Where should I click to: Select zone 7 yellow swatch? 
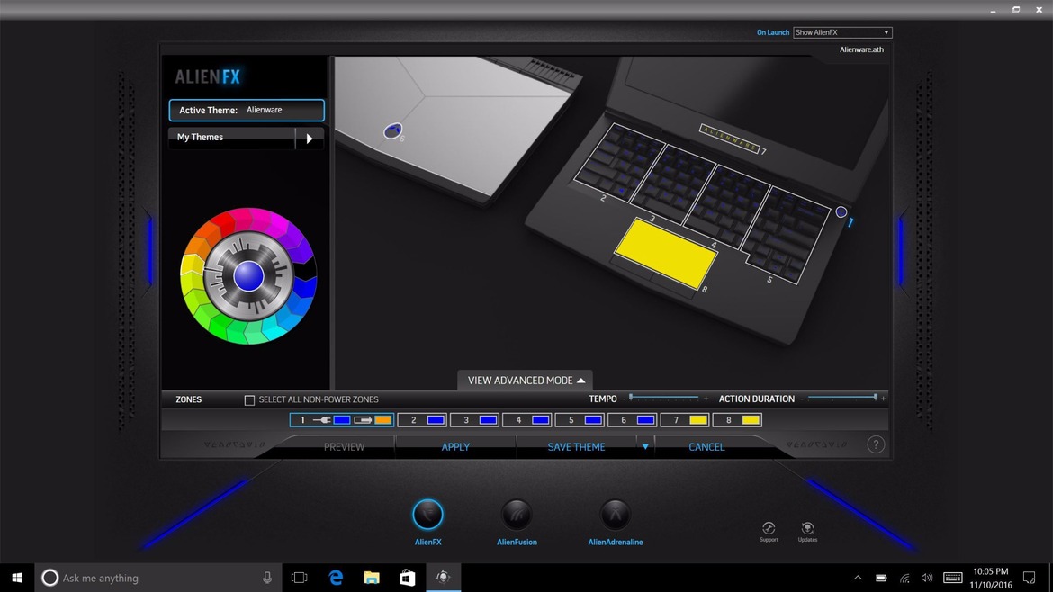click(698, 420)
